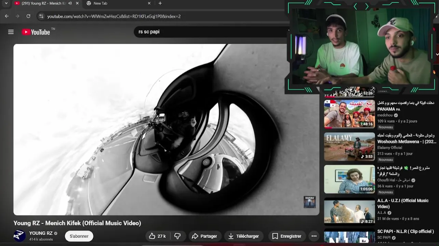Click the Partager share button

pos(205,236)
